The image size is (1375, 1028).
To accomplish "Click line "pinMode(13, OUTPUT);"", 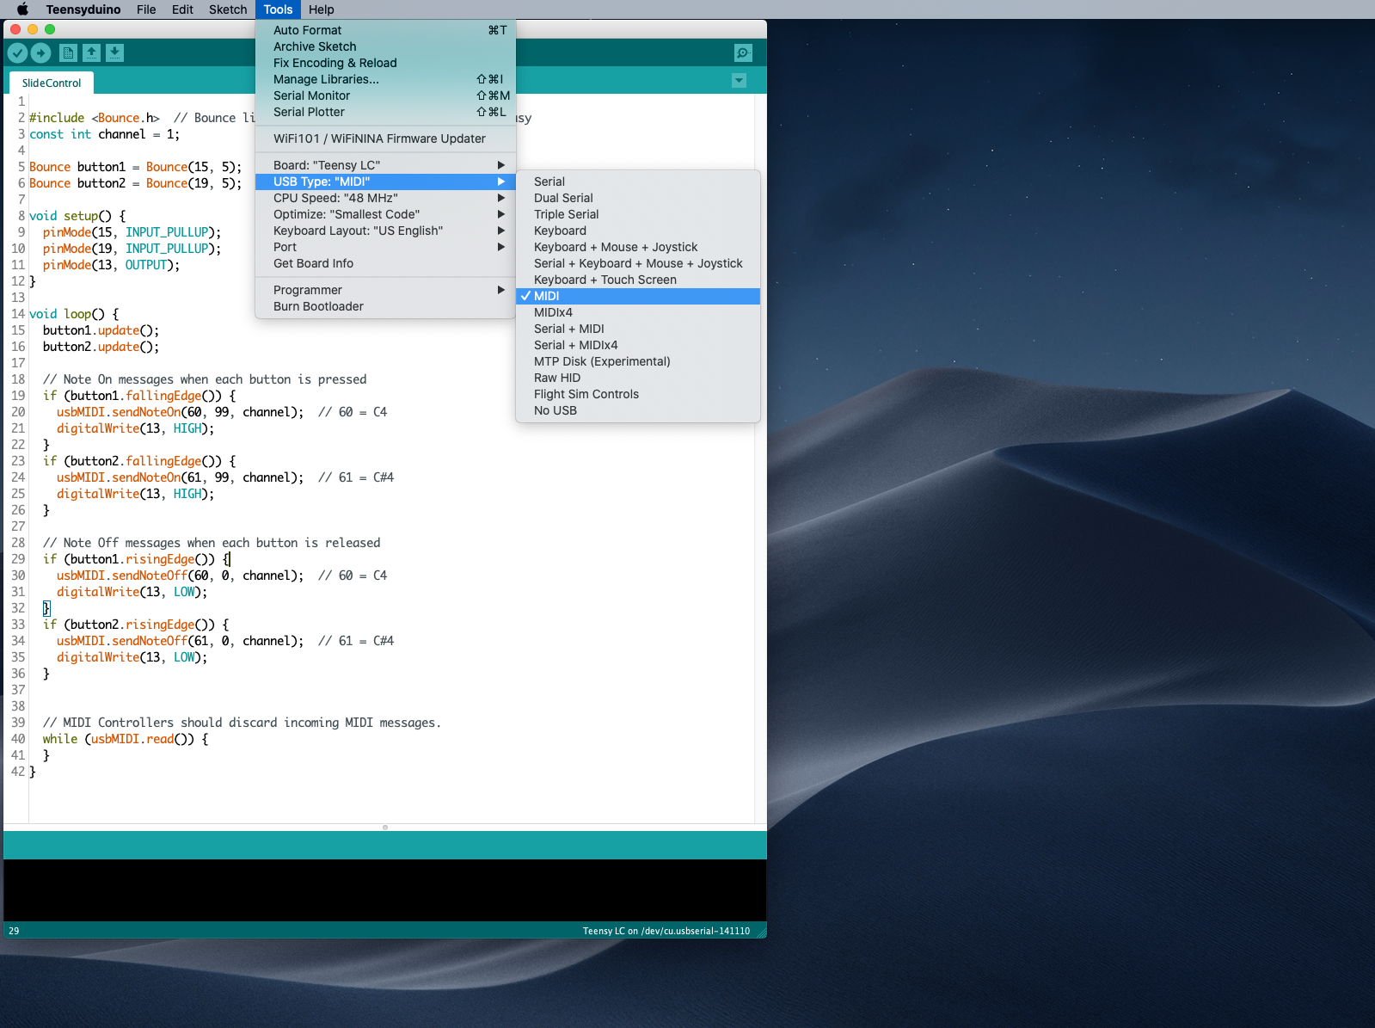I will click(112, 265).
